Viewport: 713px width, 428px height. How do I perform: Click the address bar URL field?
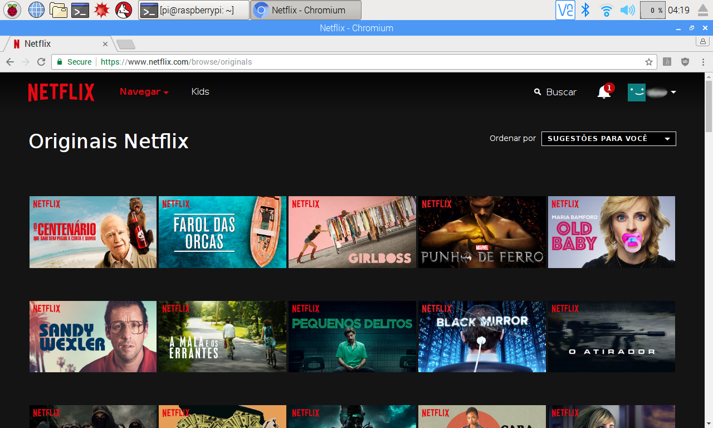coord(354,62)
